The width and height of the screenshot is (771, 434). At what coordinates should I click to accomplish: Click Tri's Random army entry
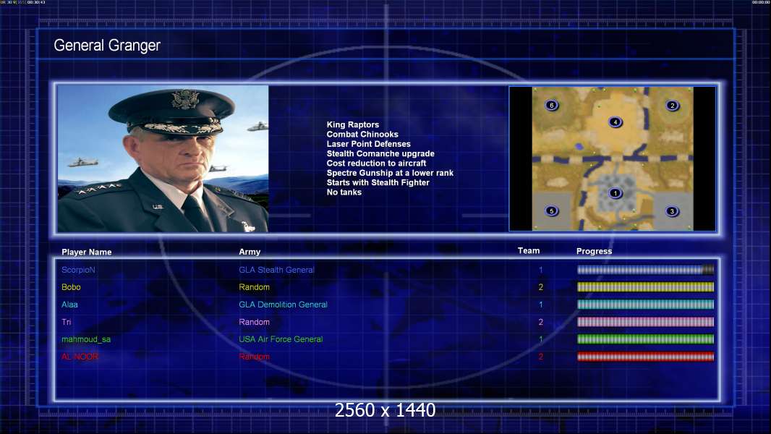pyautogui.click(x=254, y=322)
